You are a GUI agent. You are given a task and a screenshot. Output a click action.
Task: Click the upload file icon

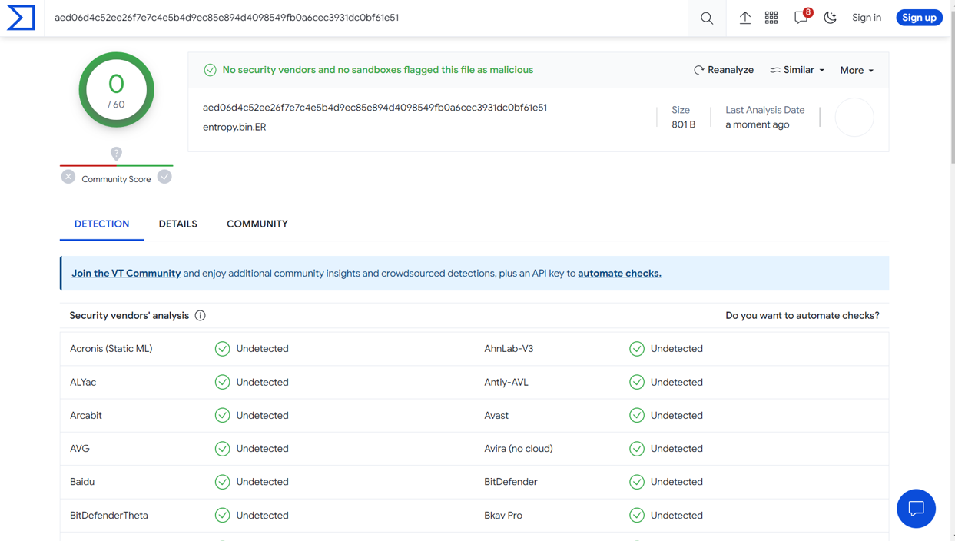(744, 18)
